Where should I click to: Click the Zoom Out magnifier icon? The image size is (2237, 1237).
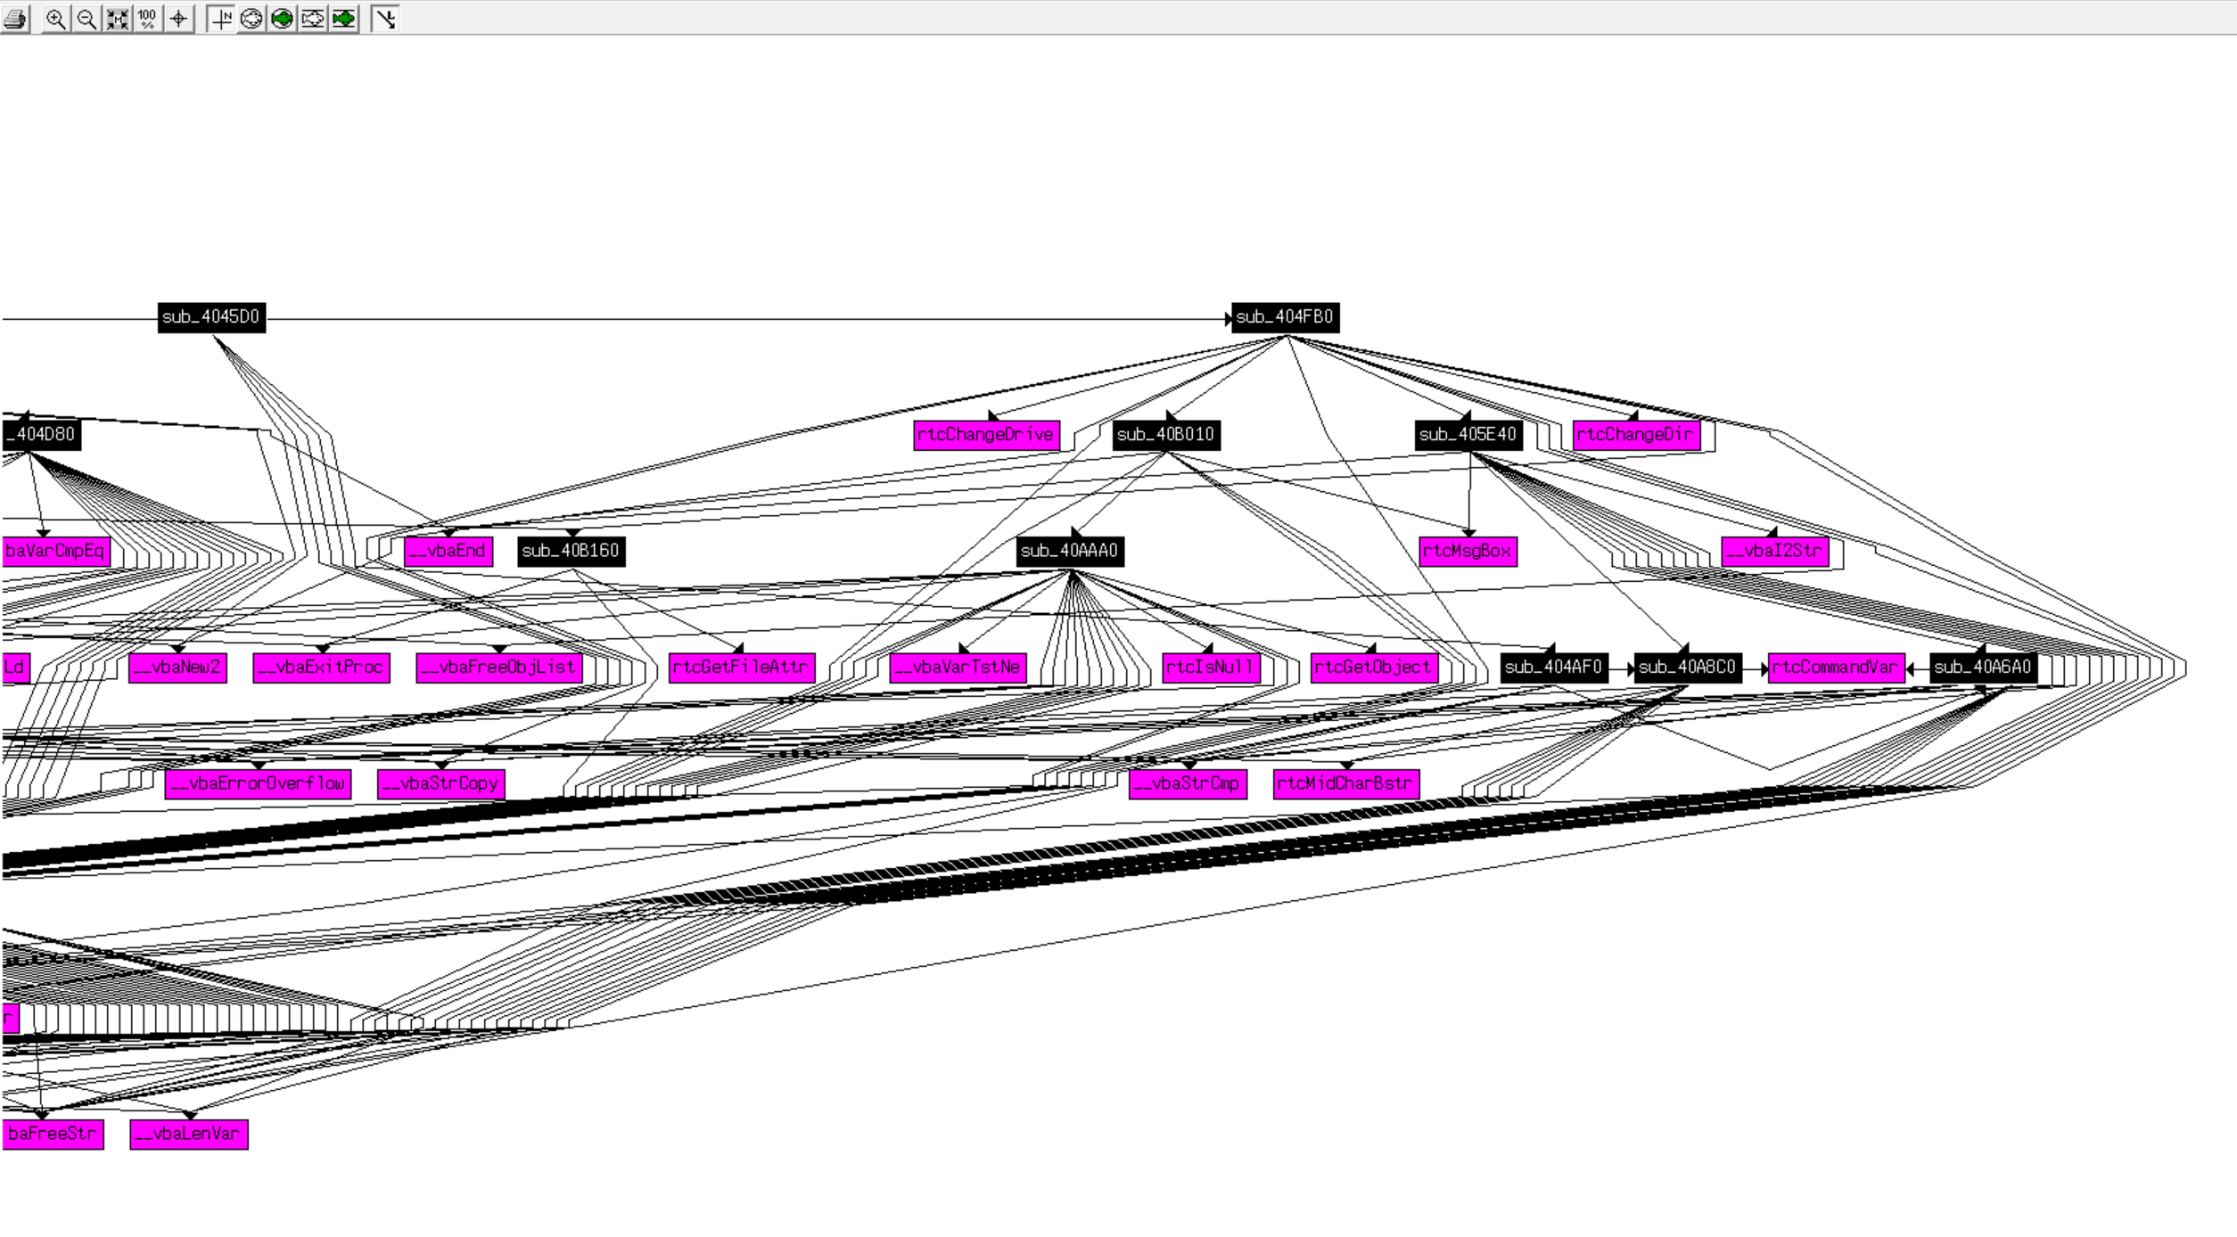(x=86, y=19)
